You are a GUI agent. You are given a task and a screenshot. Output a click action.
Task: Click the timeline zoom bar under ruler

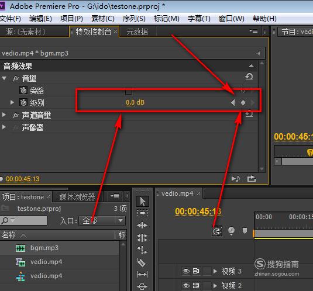click(x=284, y=234)
